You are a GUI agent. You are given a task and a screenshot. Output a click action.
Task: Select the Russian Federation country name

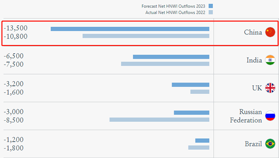[246, 116]
